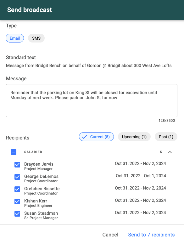Toggle the Salaried group select-all checkbox

(14, 152)
